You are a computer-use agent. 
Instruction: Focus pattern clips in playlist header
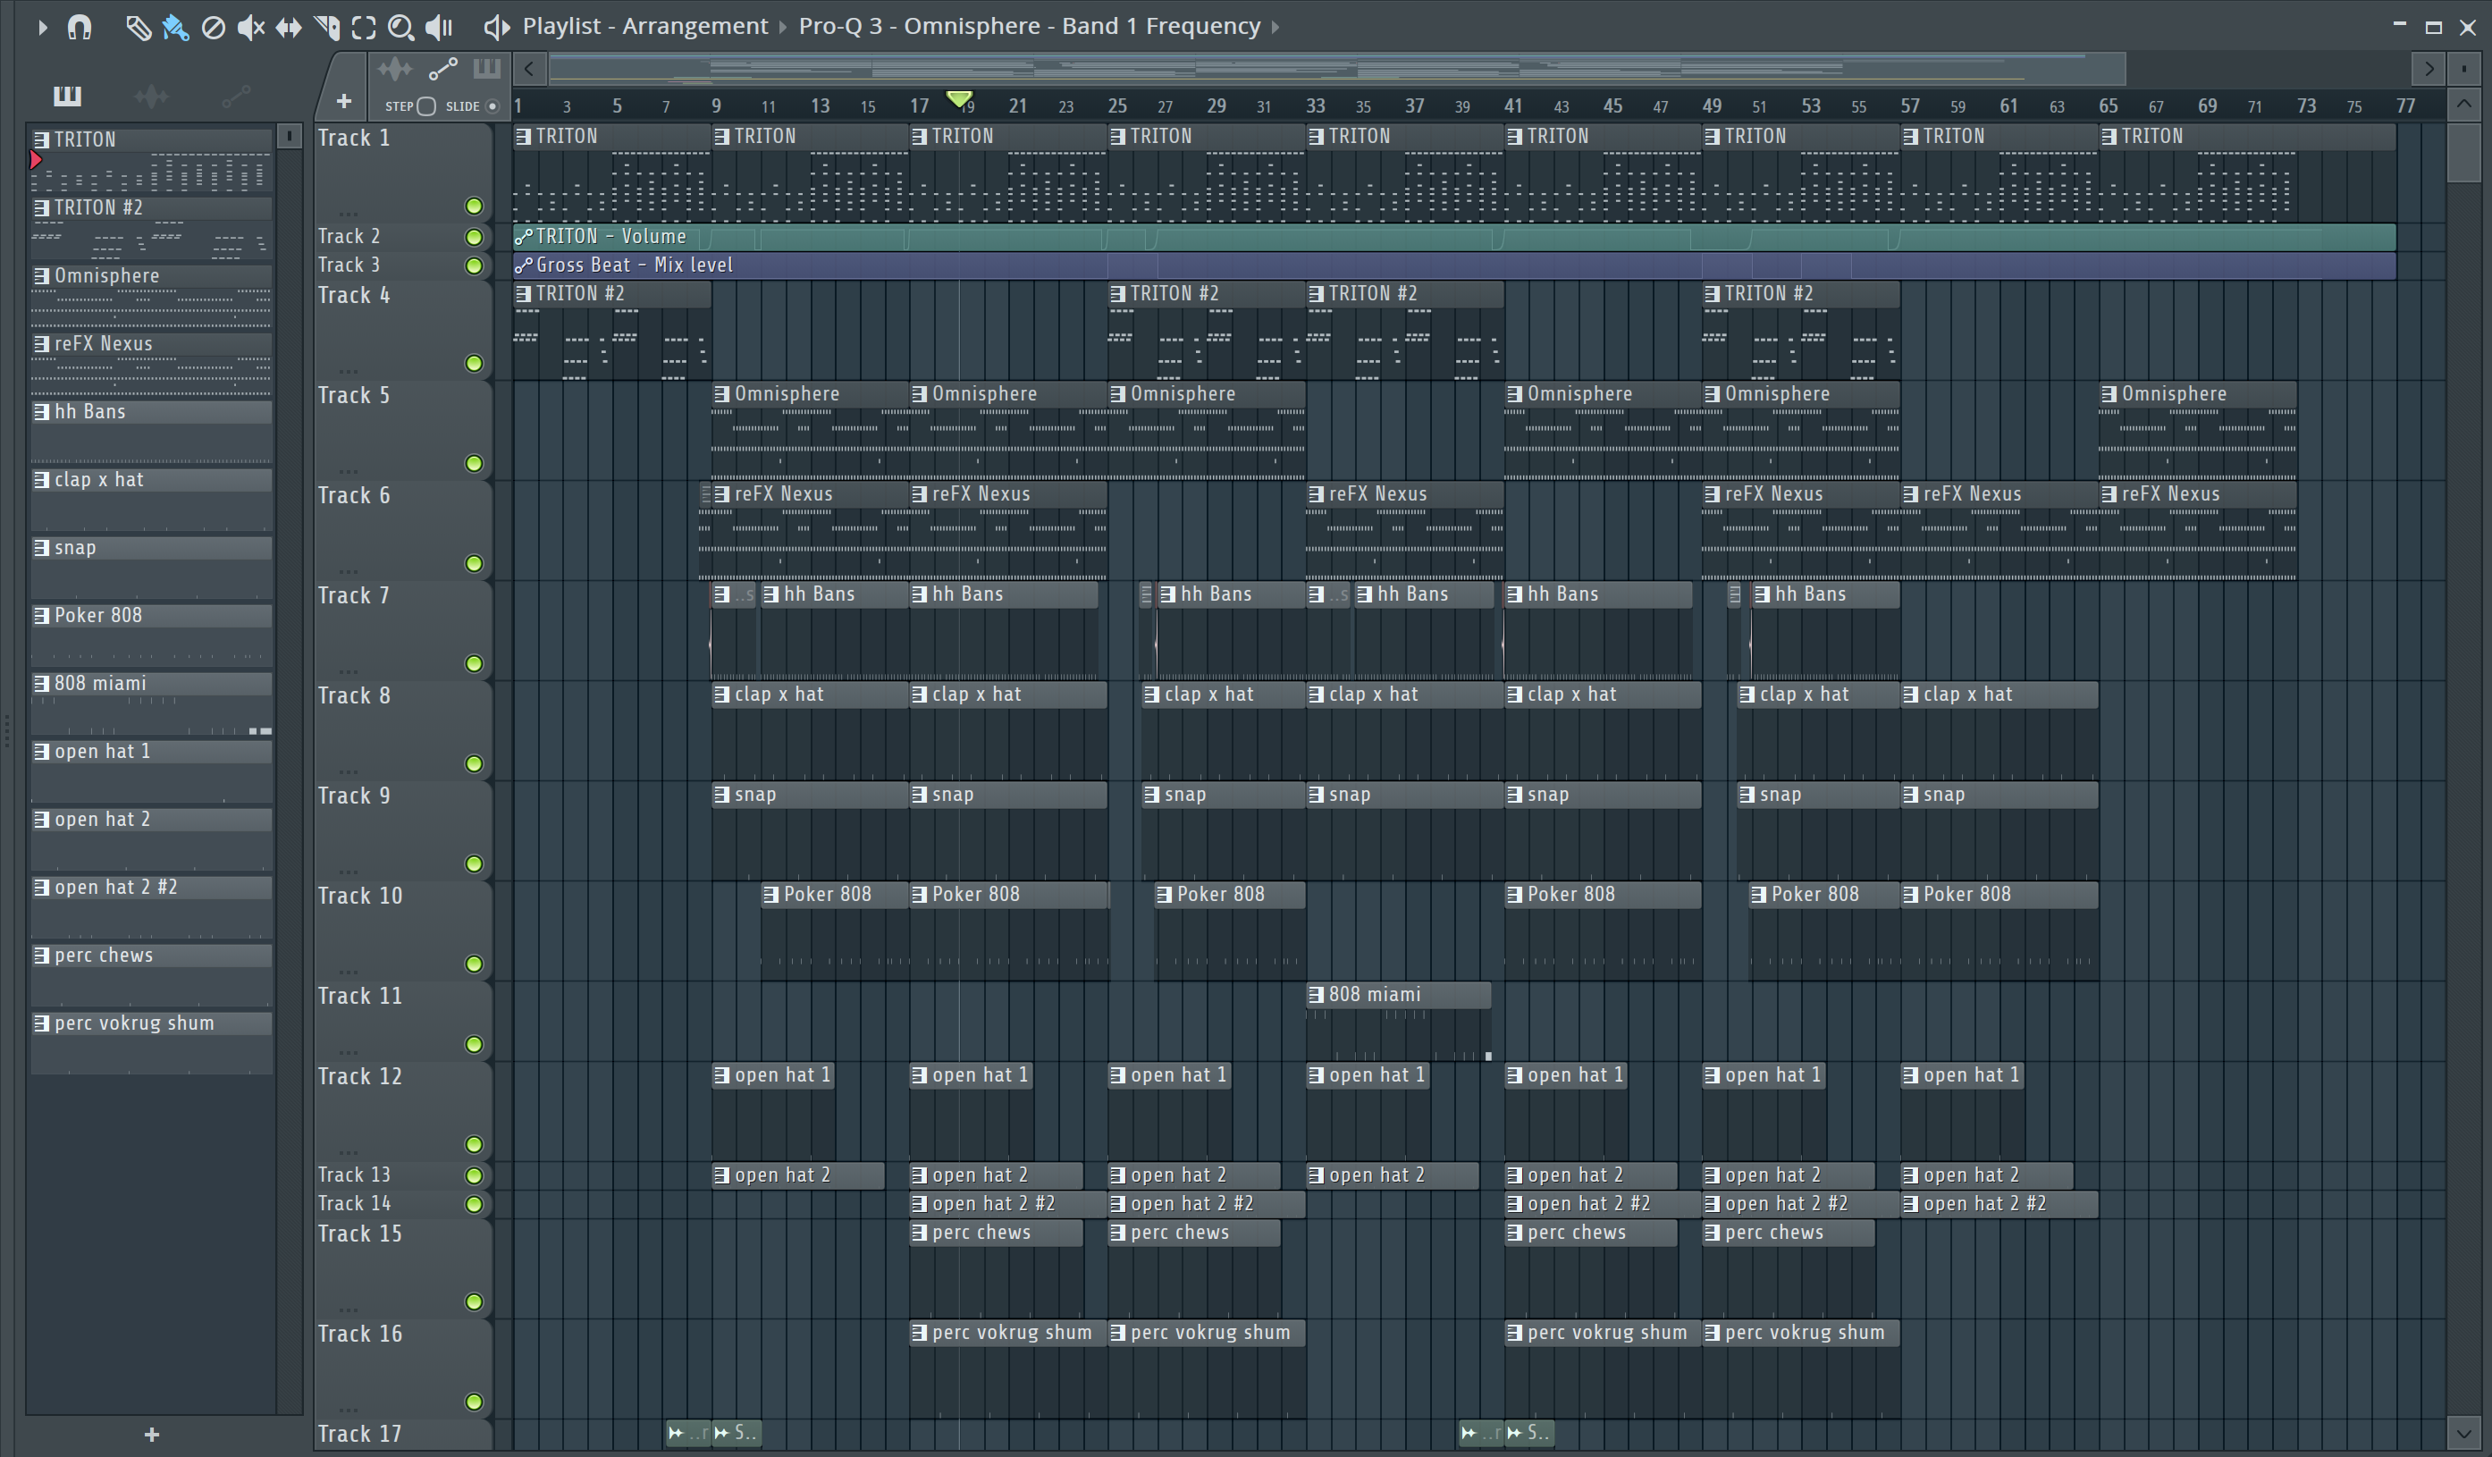[486, 68]
